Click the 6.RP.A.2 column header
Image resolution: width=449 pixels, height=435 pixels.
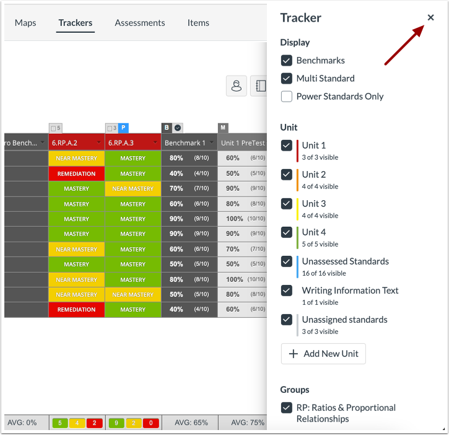76,143
